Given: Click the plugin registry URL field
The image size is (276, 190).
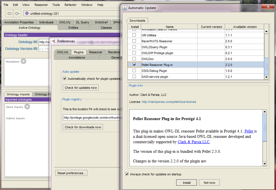Looking at the screenshot, I should click(x=91, y=118).
